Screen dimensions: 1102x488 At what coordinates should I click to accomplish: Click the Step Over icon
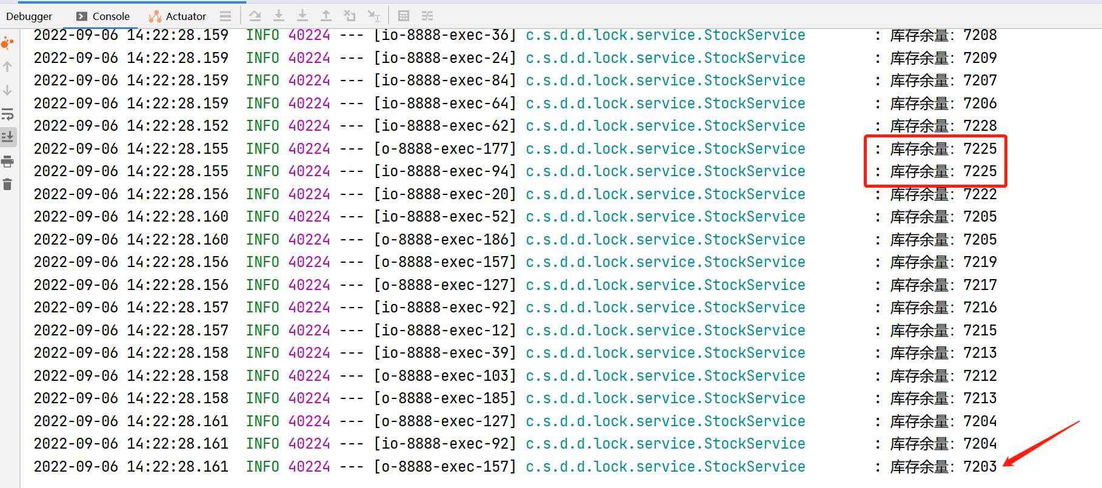coord(255,16)
